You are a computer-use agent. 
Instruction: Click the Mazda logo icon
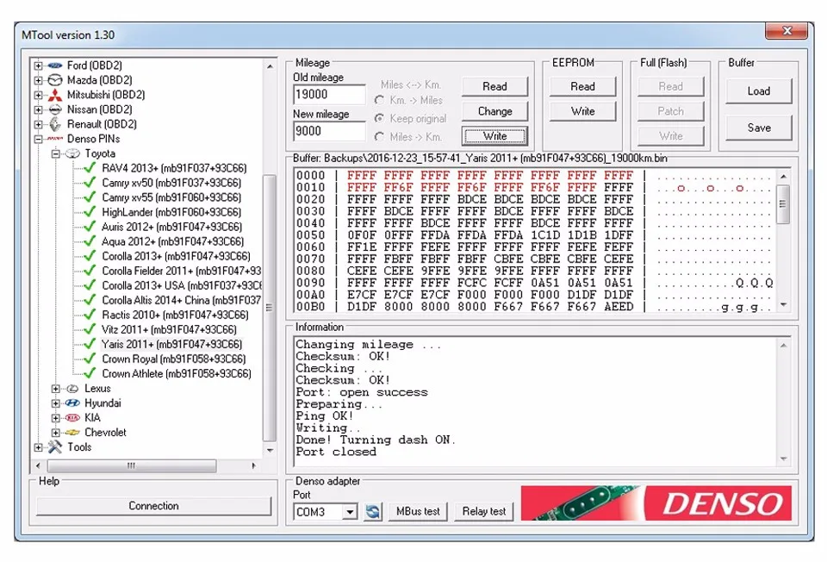click(x=55, y=80)
